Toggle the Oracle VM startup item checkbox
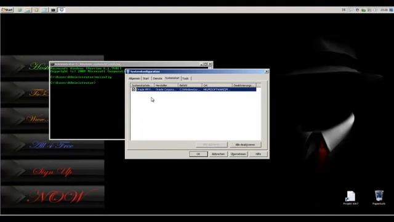 tap(134, 89)
